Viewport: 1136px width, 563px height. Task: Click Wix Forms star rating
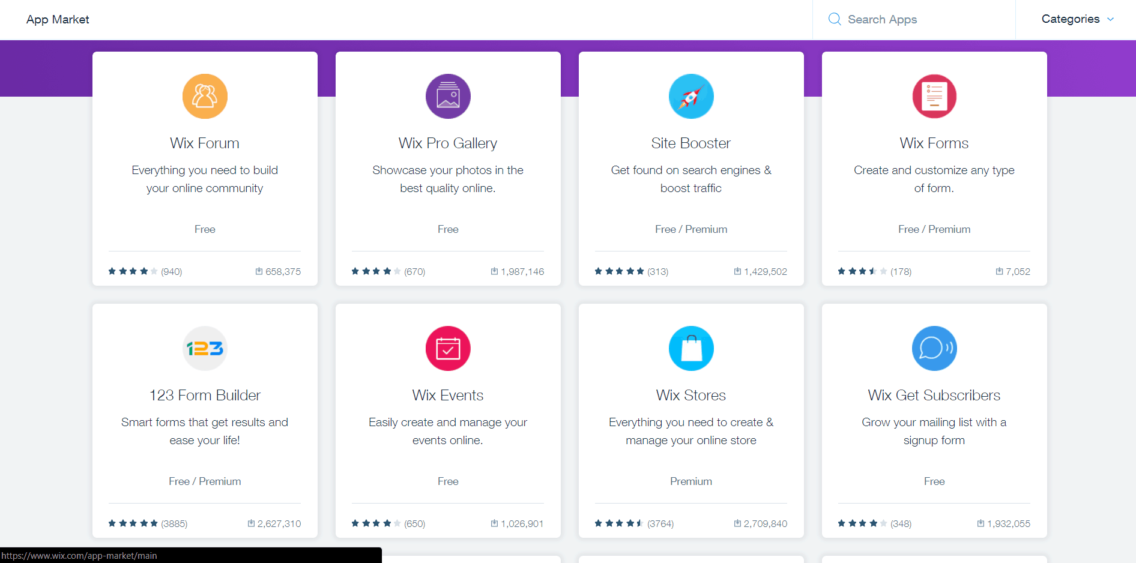point(862,271)
